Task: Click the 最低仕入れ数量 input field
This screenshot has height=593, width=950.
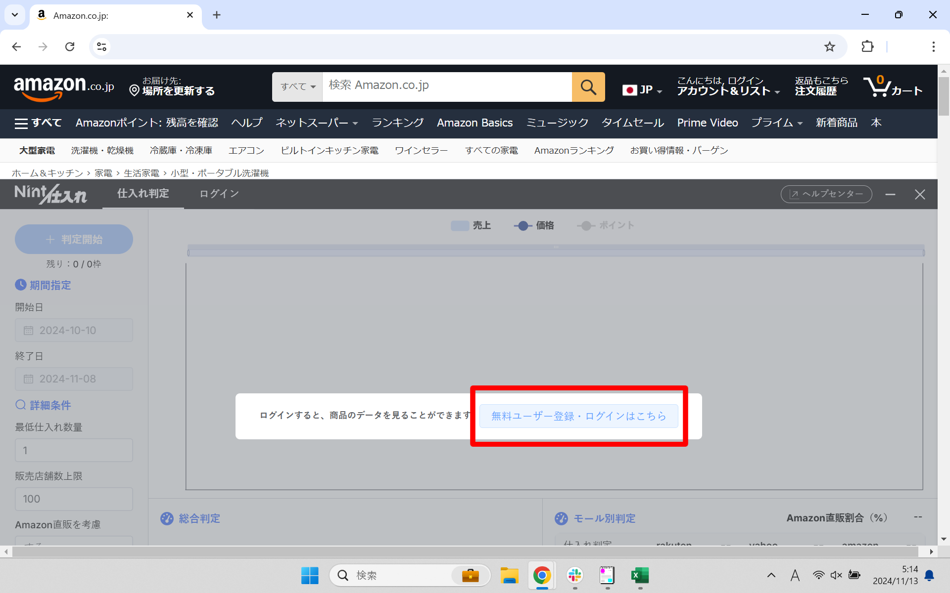Action: pos(74,450)
